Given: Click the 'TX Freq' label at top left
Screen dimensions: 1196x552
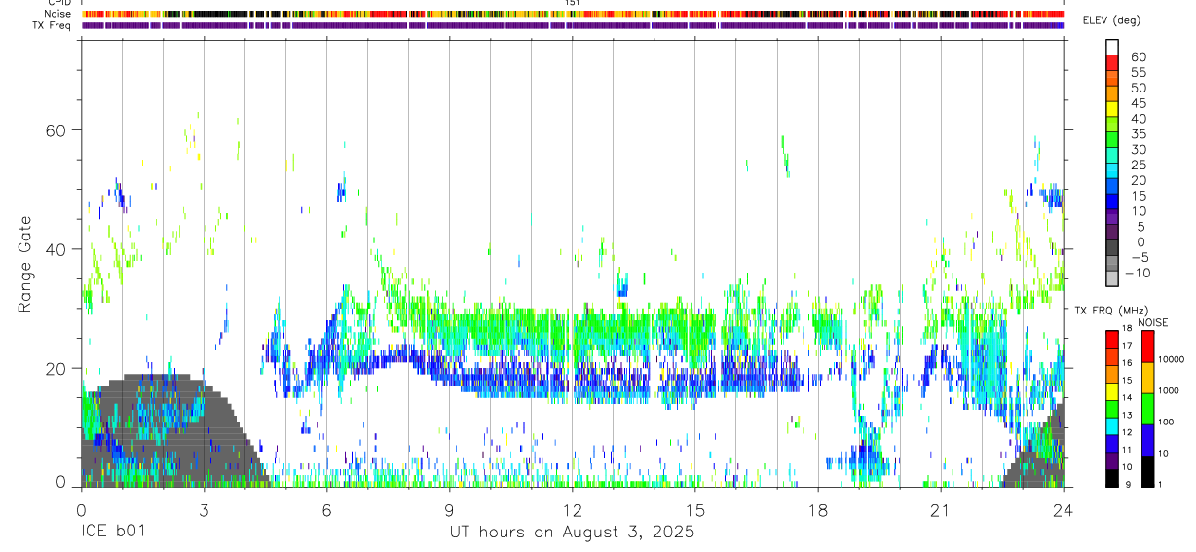Looking at the screenshot, I should tap(53, 25).
